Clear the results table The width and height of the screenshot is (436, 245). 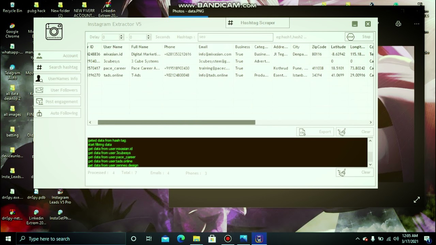click(x=355, y=132)
